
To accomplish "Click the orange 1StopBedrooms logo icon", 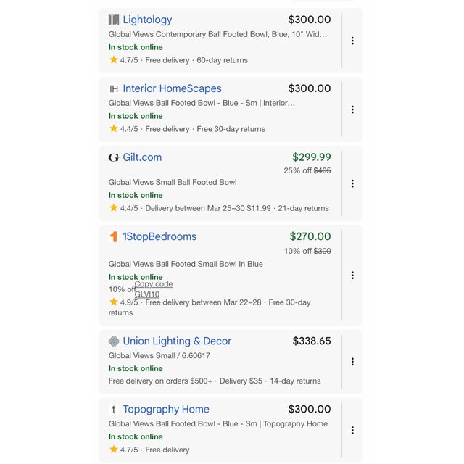I will pyautogui.click(x=114, y=236).
